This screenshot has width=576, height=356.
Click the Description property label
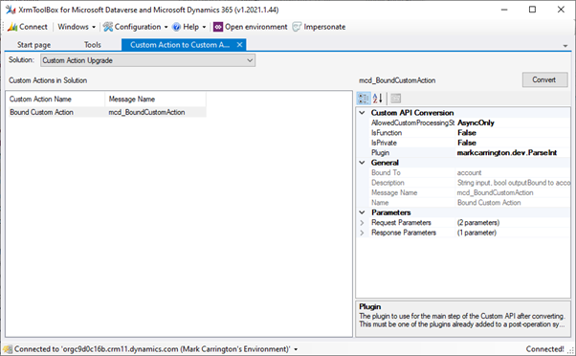tap(388, 183)
